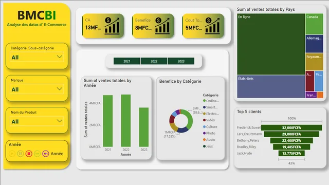This screenshot has height=185, width=329.
Task: Select the dark red A... treemap tile
Action: tap(310, 81)
